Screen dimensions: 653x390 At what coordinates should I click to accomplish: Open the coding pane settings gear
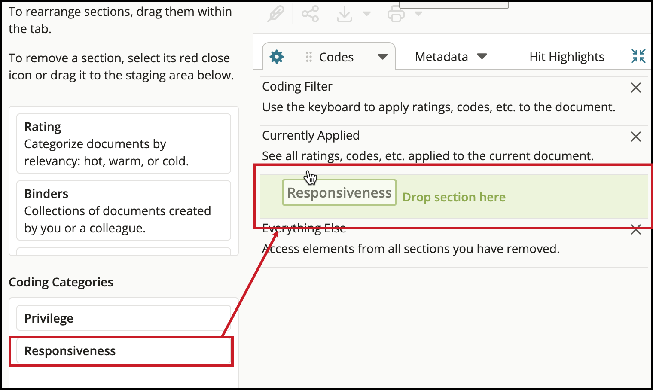276,56
